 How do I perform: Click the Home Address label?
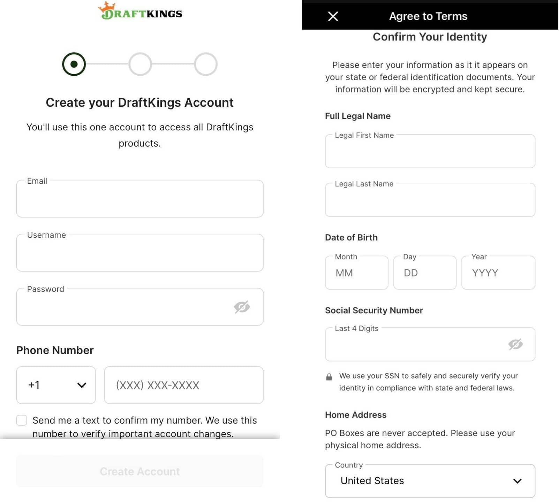tap(356, 415)
